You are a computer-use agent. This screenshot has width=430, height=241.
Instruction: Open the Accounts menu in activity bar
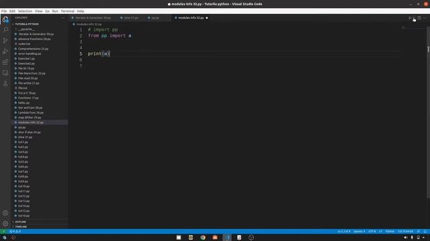tap(5, 213)
